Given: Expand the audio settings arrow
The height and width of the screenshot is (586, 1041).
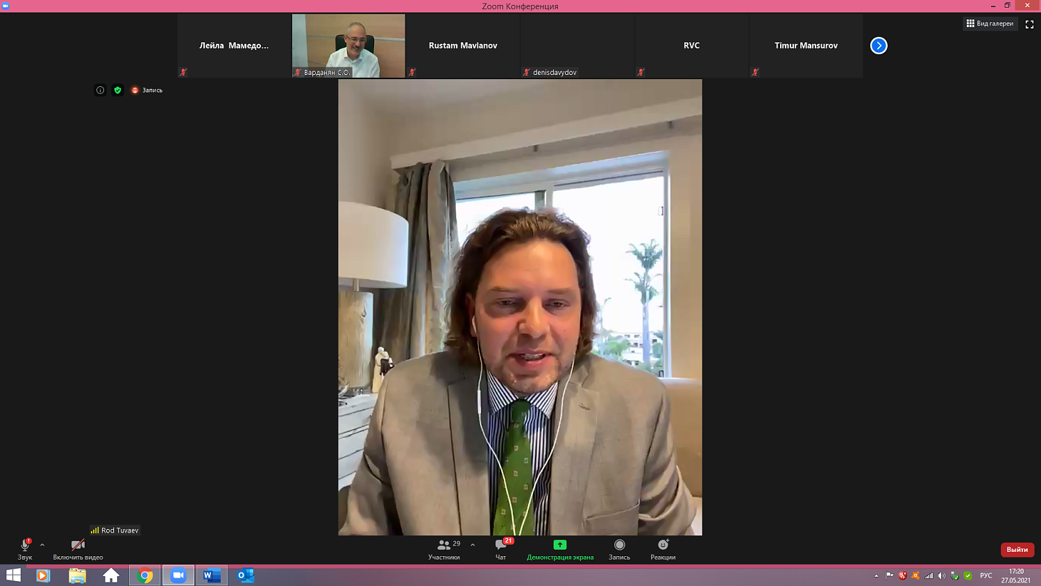Looking at the screenshot, I should pyautogui.click(x=42, y=545).
